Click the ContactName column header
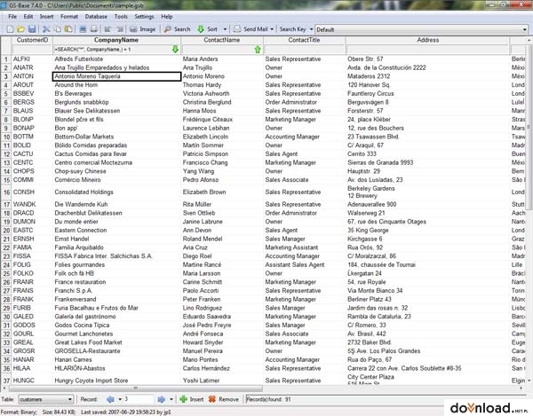The width and height of the screenshot is (533, 416). [x=222, y=40]
